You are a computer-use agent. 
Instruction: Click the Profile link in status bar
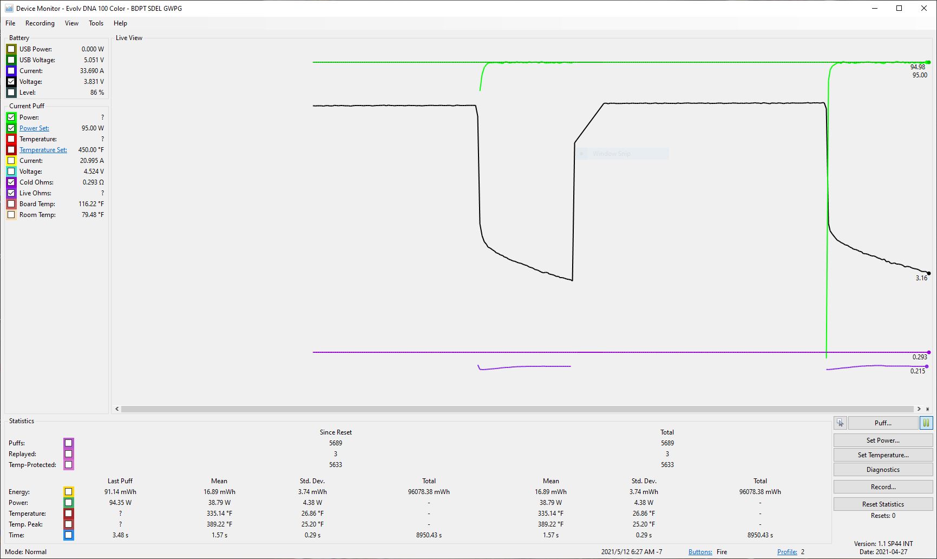pyautogui.click(x=787, y=552)
